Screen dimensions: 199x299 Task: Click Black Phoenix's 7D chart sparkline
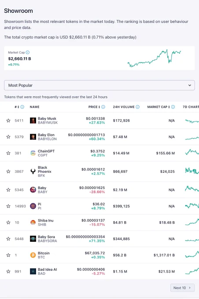[x=192, y=171]
